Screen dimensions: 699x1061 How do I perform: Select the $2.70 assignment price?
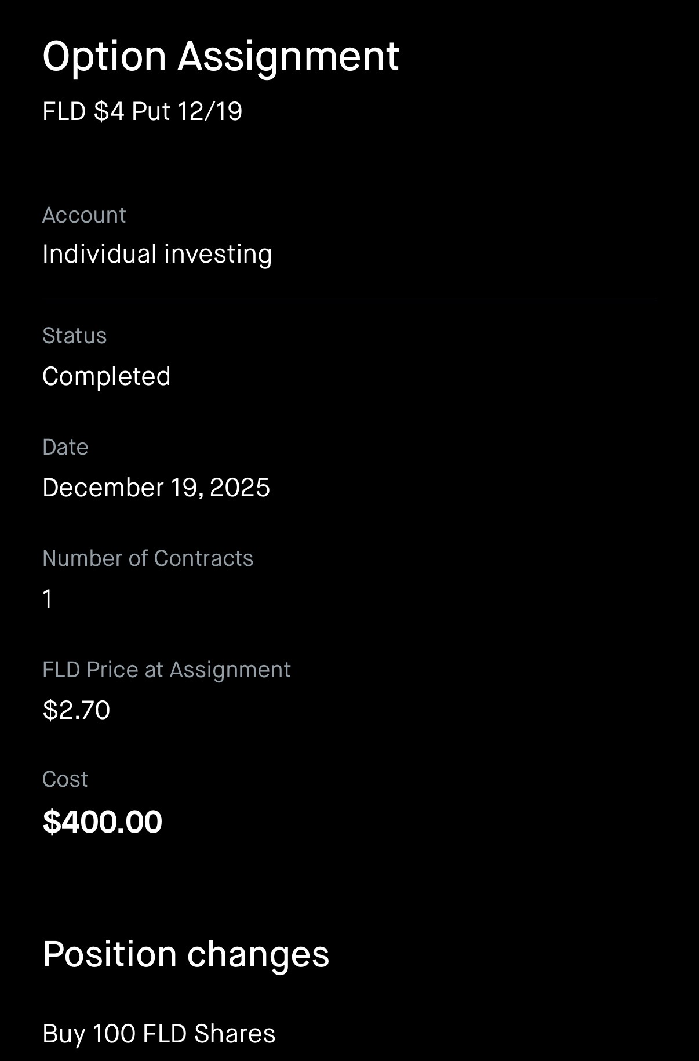pyautogui.click(x=77, y=710)
